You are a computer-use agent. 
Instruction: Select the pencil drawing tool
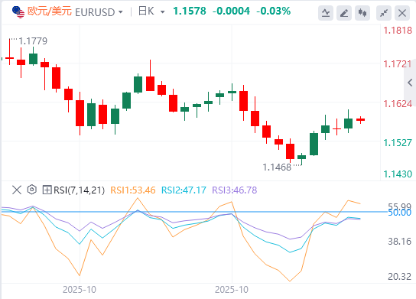pos(344,13)
